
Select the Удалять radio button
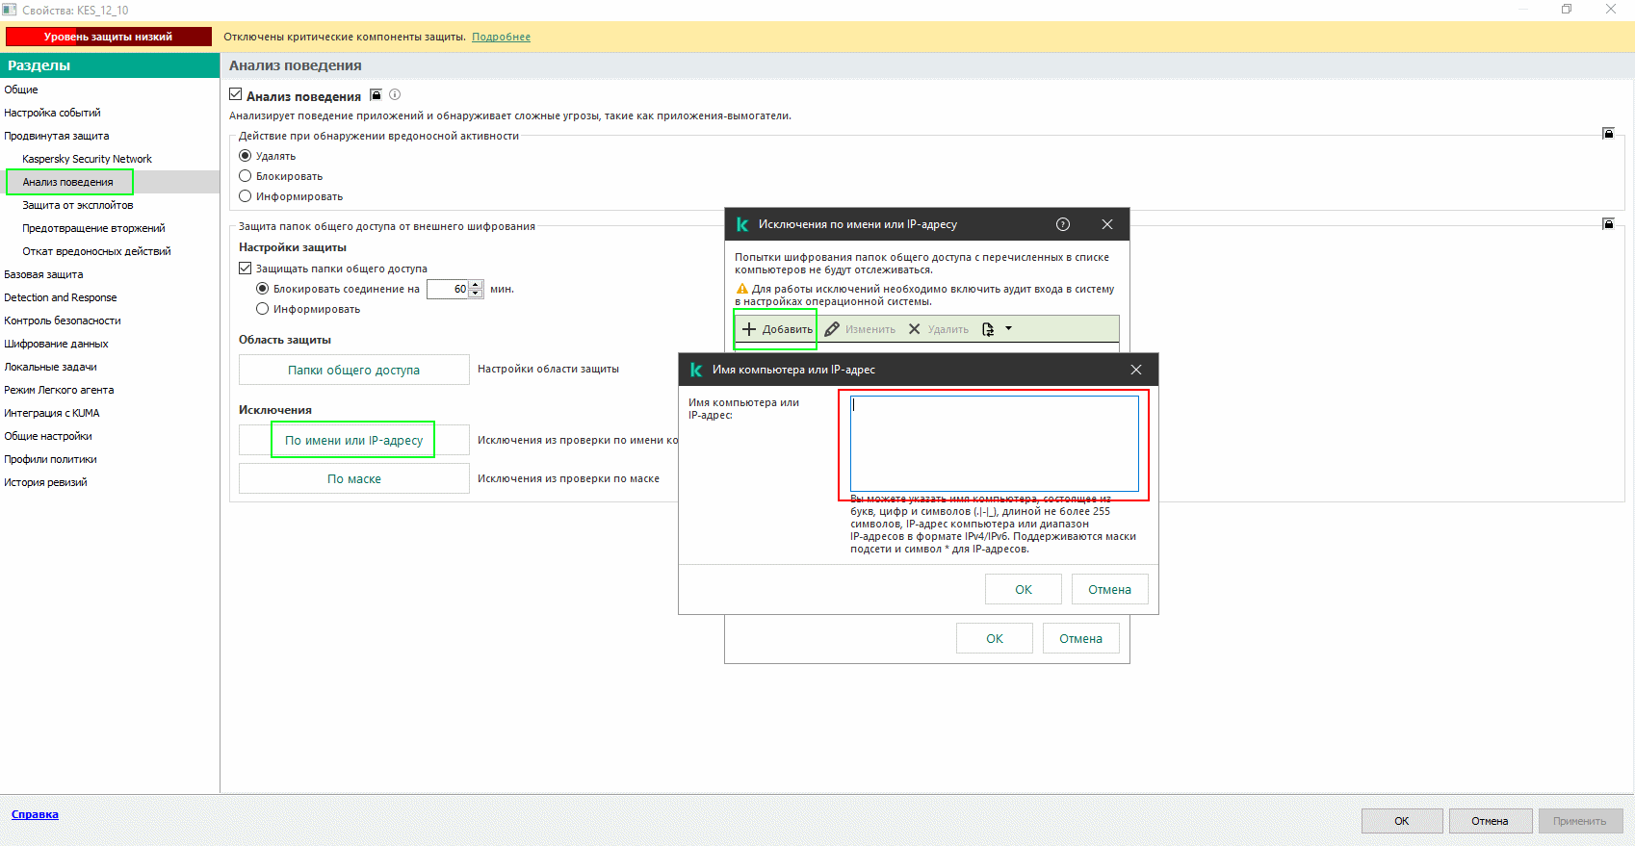tap(246, 156)
